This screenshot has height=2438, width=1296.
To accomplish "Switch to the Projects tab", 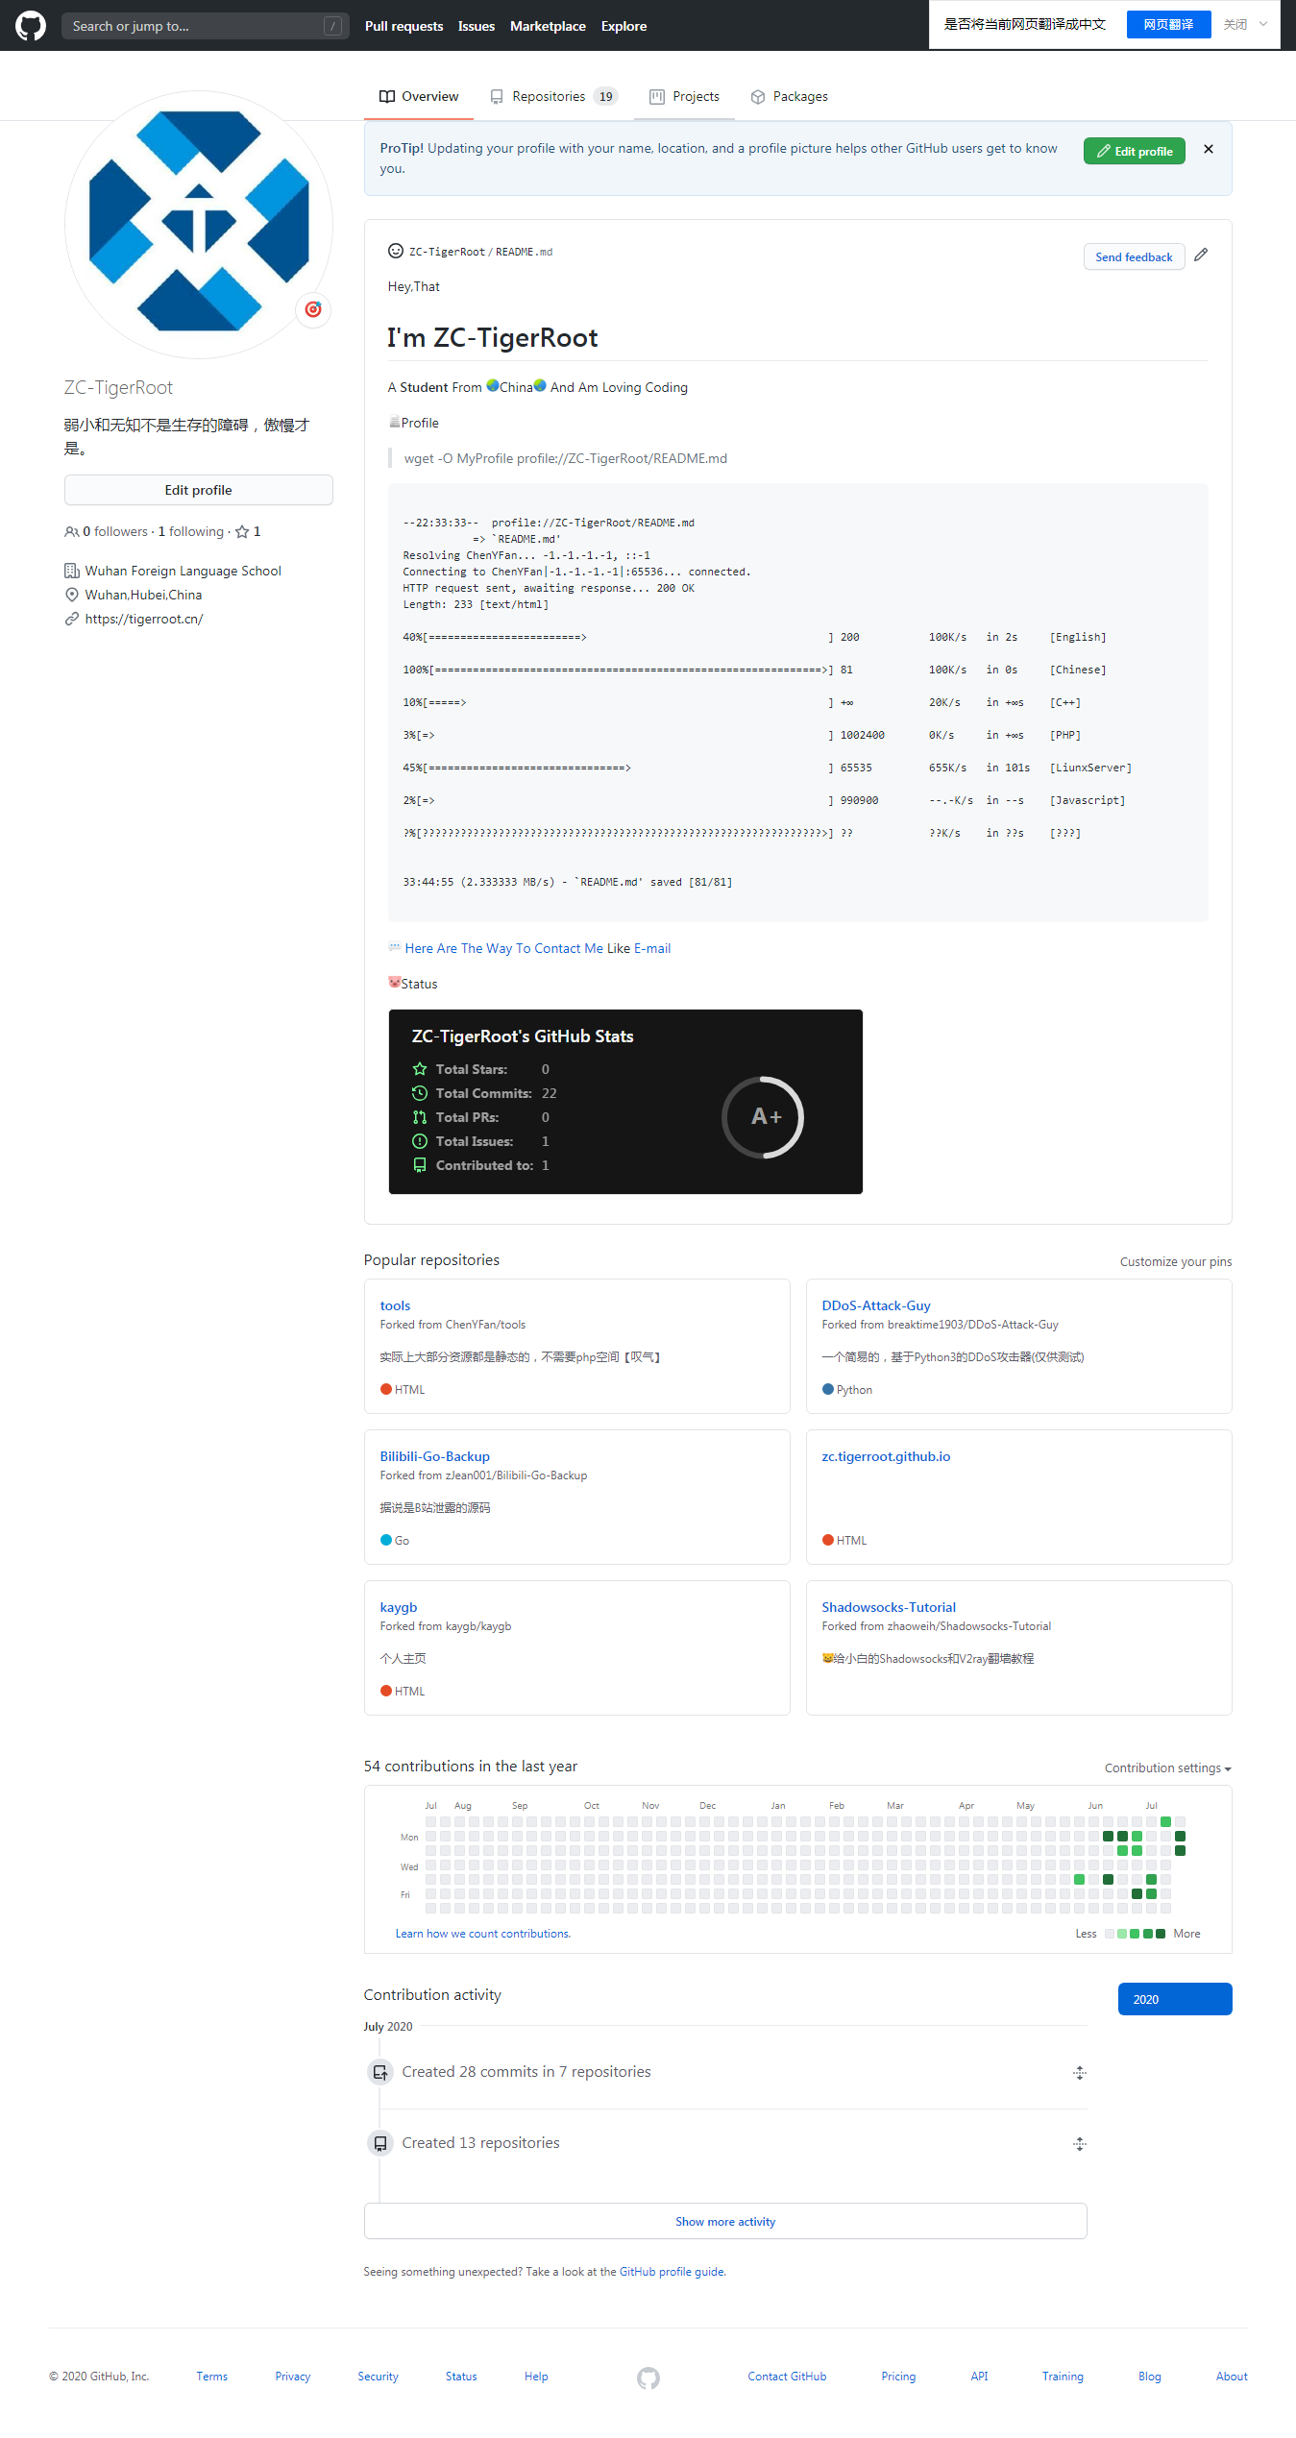I will [x=684, y=96].
